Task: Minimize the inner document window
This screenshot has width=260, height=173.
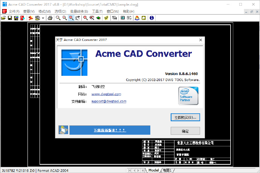Action: (x=246, y=12)
